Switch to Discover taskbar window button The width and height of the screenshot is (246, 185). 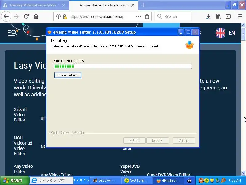coord(106,180)
